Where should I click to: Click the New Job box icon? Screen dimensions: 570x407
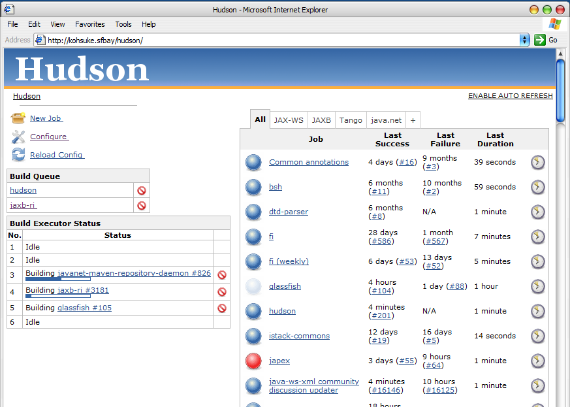18,118
